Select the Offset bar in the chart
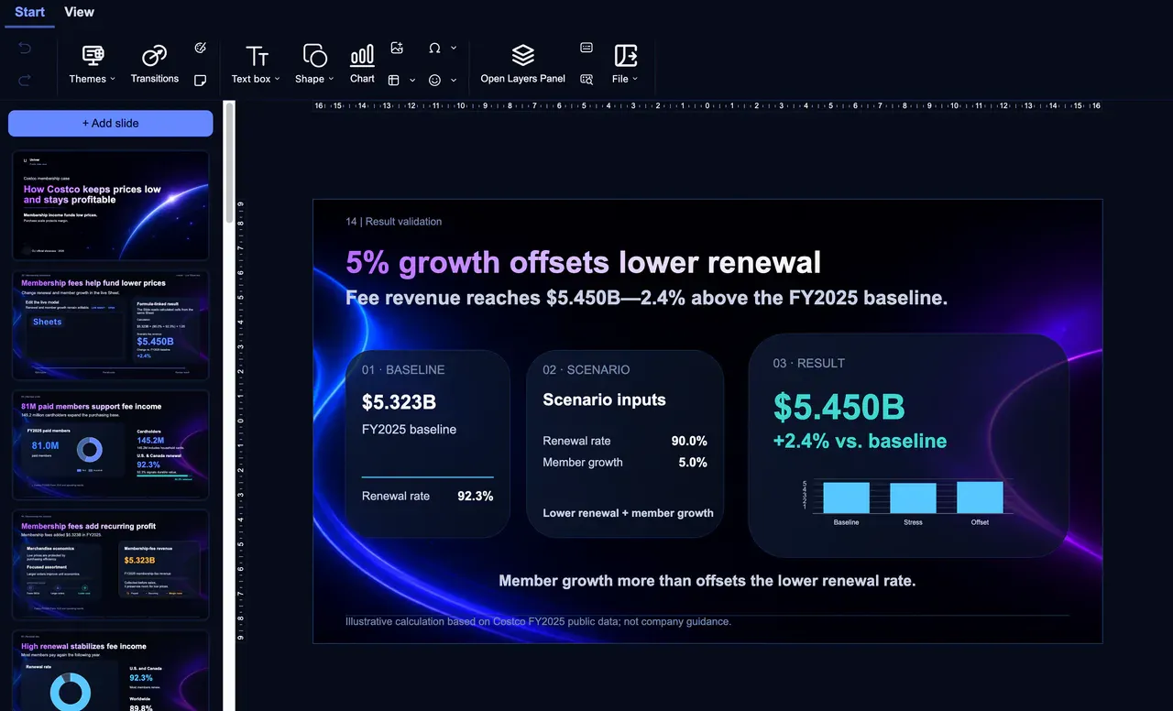This screenshot has width=1173, height=711. [980, 497]
